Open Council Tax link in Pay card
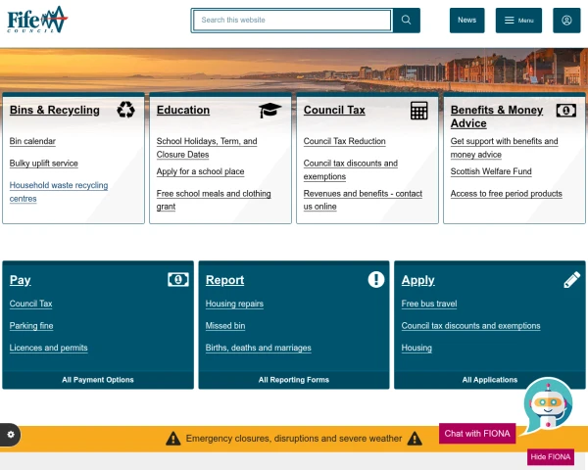This screenshot has width=588, height=470. tap(30, 304)
